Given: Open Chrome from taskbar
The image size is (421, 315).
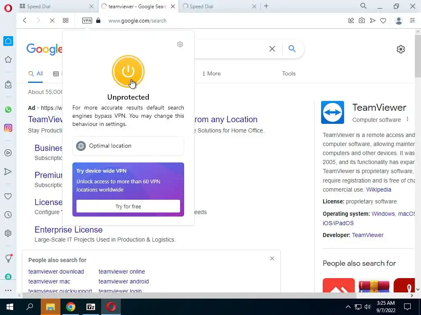Looking at the screenshot, I should [x=71, y=307].
